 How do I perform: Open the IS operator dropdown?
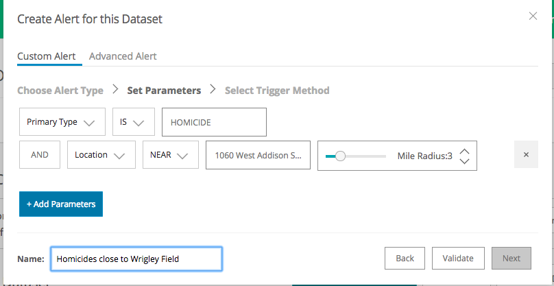coord(134,122)
